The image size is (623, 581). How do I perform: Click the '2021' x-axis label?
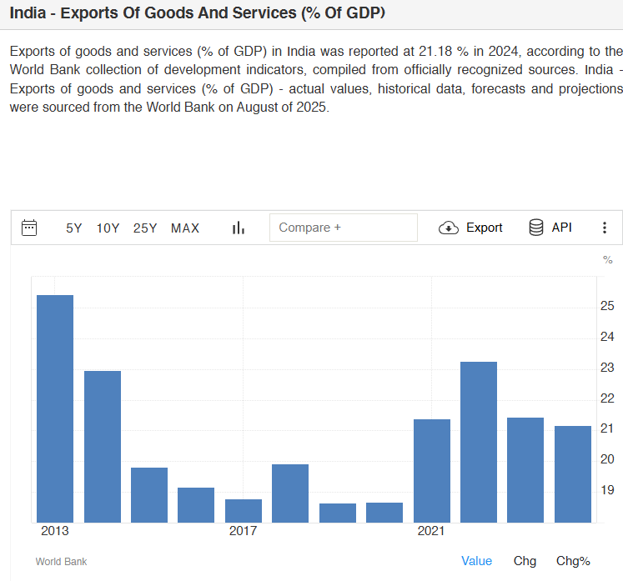431,531
